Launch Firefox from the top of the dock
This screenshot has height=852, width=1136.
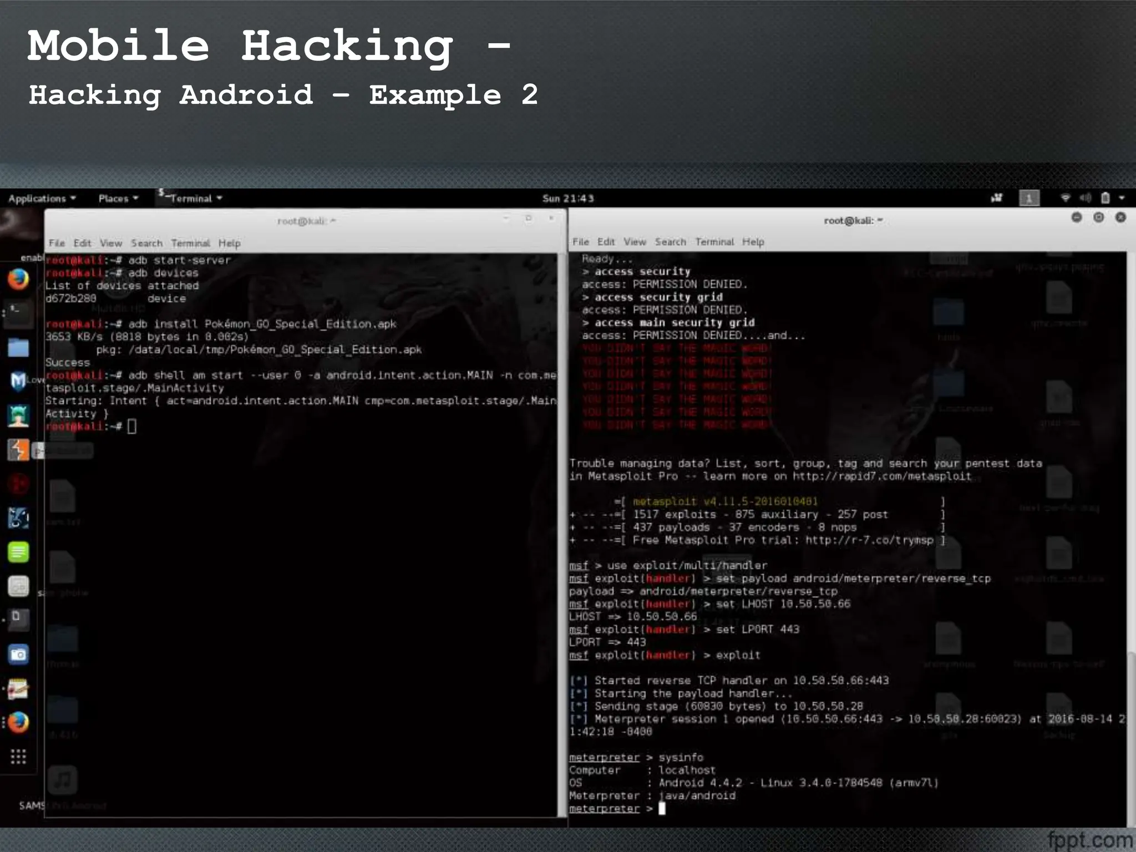(x=18, y=279)
